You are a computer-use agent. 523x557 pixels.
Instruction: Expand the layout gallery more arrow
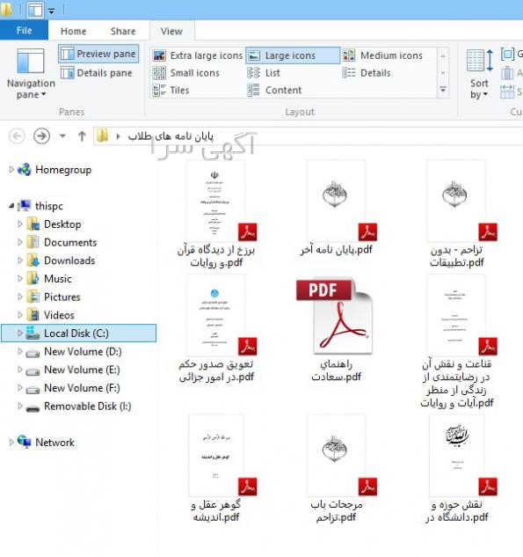(443, 90)
